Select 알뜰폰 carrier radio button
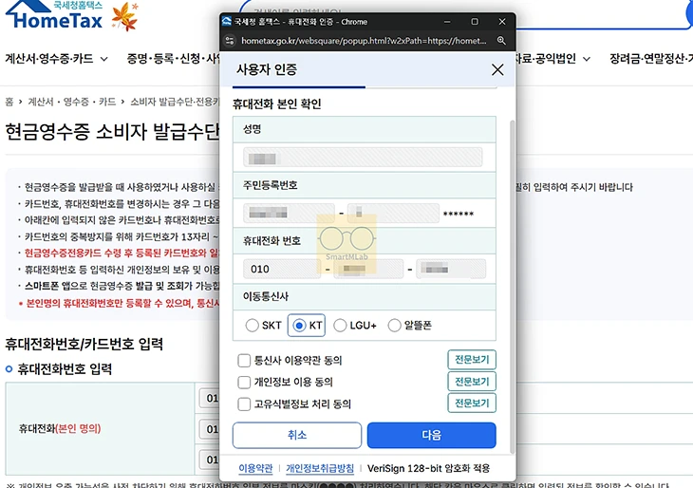Image resolution: width=693 pixels, height=488 pixels. click(x=394, y=326)
